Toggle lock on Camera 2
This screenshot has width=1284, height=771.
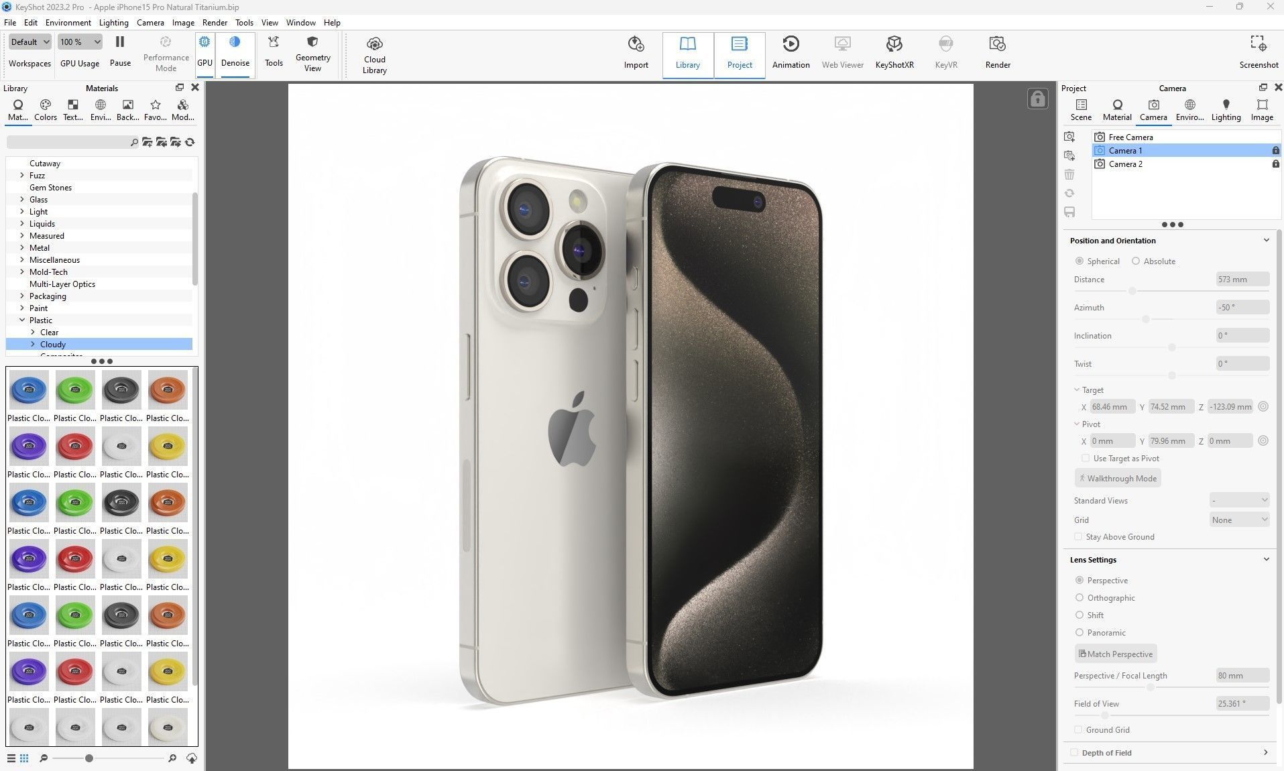tap(1275, 164)
